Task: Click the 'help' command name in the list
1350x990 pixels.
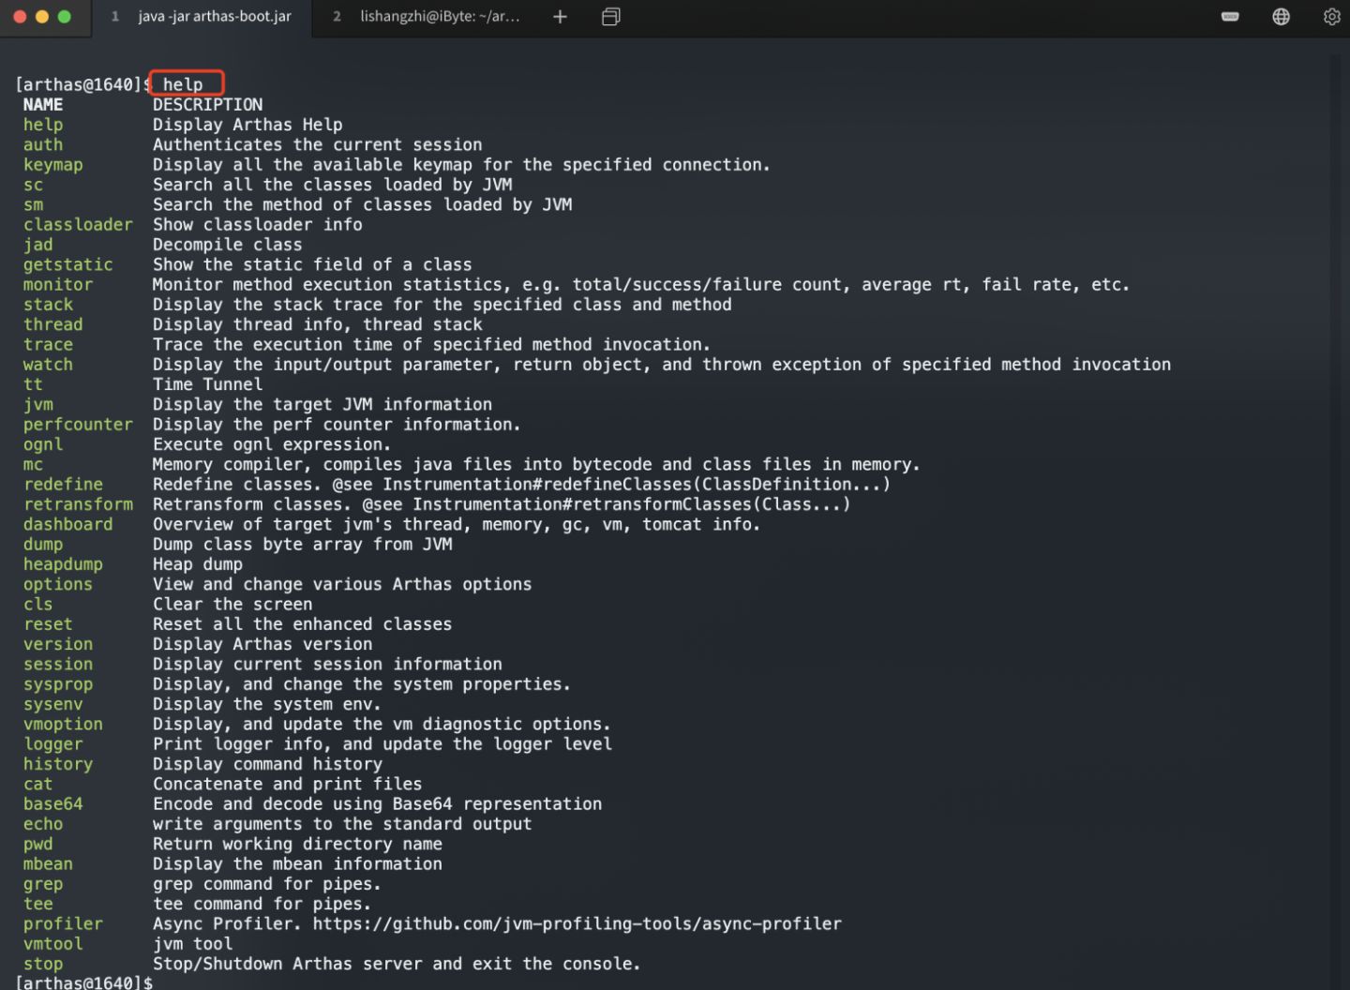Action: (x=43, y=125)
